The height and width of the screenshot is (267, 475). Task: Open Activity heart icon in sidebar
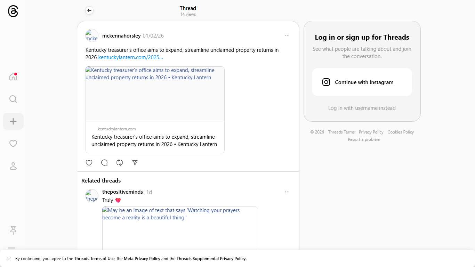(13, 144)
